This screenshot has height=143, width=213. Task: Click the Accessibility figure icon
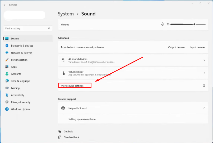point(7,95)
